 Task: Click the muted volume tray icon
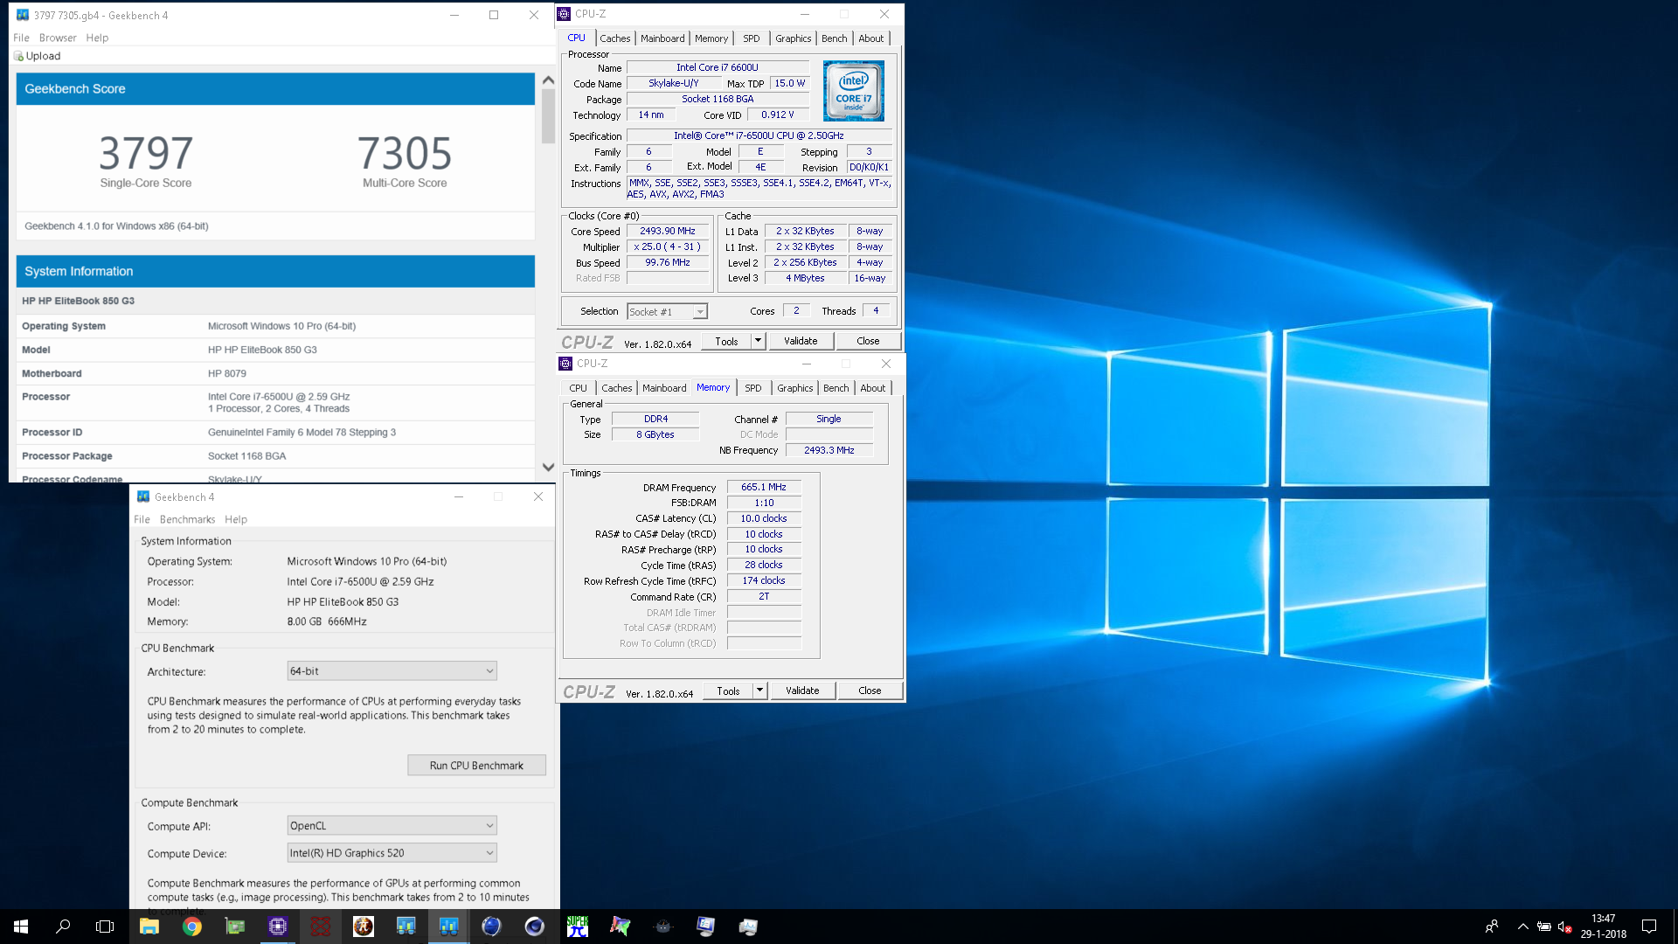[x=1565, y=927]
